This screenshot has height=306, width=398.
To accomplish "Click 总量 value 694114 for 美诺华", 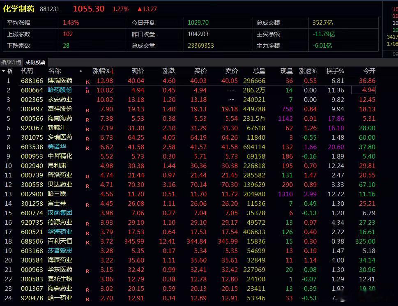I will 254,147.
